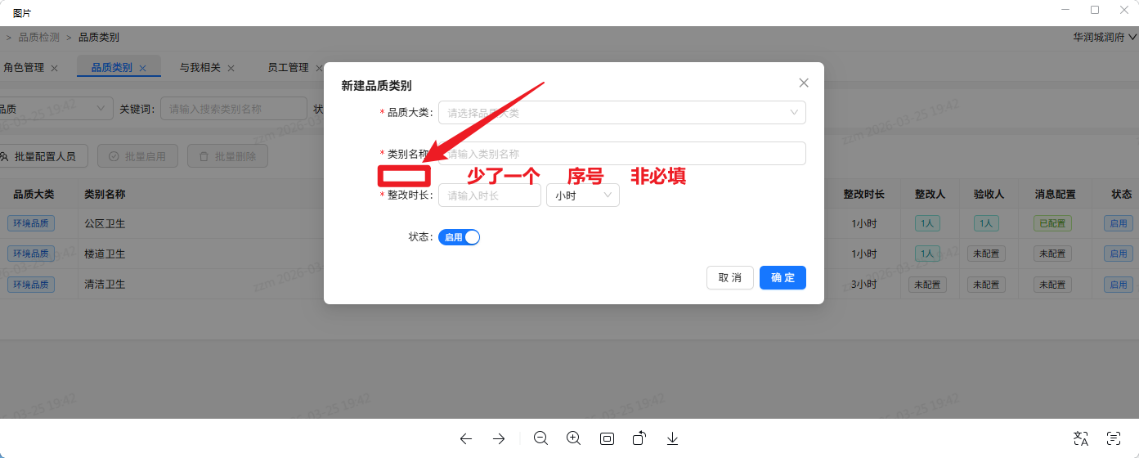
Task: Click 环境品质 tag in 楼道卫生 row
Action: (x=31, y=254)
